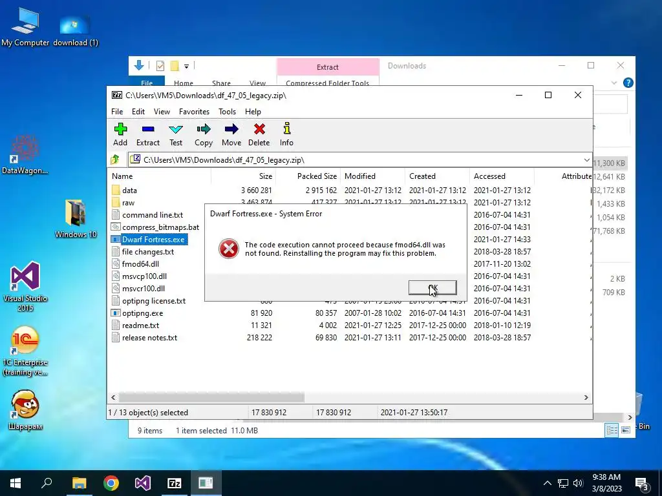Select msvcr100.dll file
The width and height of the screenshot is (662, 496).
tap(143, 289)
